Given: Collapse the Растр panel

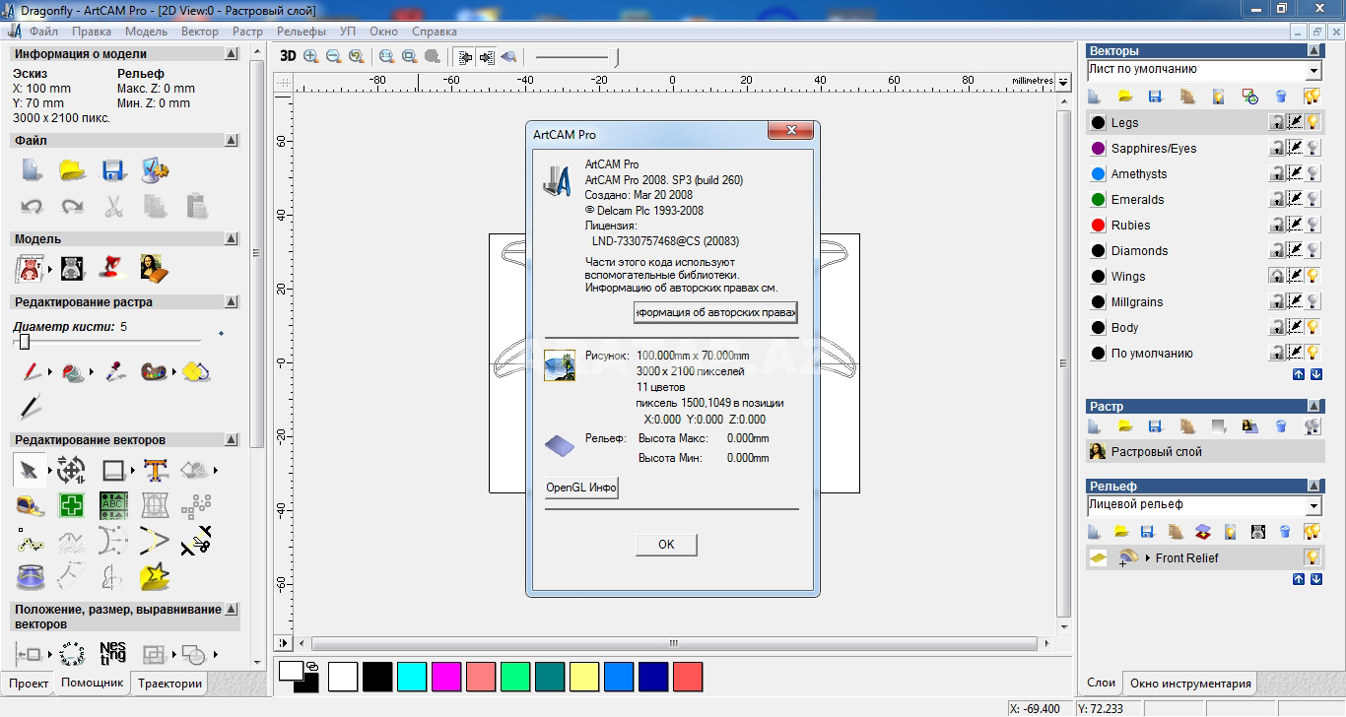Looking at the screenshot, I should pos(1314,406).
